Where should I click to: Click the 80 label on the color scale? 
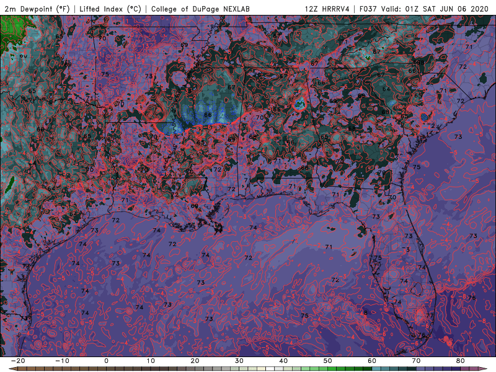[461, 361]
